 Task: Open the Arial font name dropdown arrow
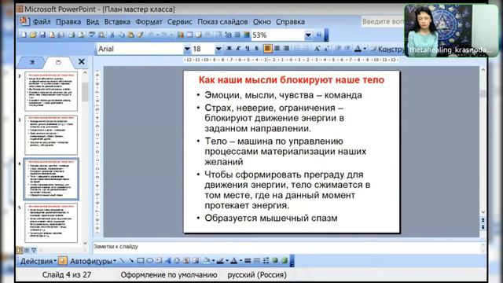pos(187,49)
